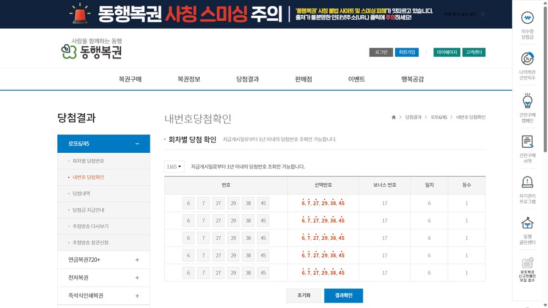
Task: Select 내번호 당첨확인 in the sidebar
Action: click(x=88, y=177)
